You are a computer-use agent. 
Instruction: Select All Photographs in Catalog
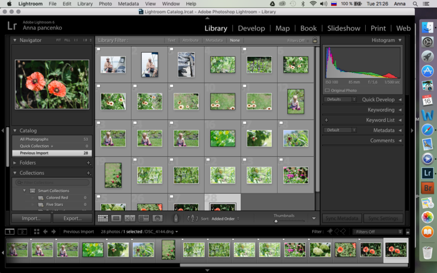[52, 139]
